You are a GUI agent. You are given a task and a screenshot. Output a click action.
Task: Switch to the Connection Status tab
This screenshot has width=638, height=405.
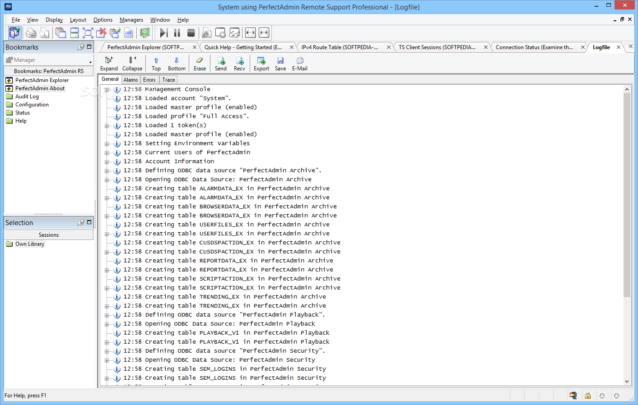(534, 47)
